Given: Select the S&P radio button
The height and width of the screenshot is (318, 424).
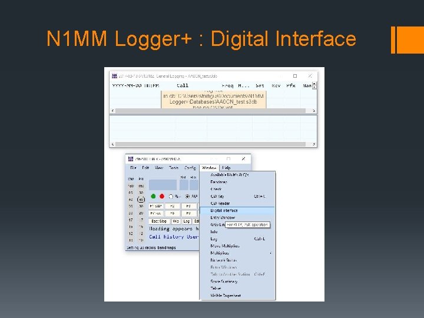Looking at the screenshot, I should (187, 196).
